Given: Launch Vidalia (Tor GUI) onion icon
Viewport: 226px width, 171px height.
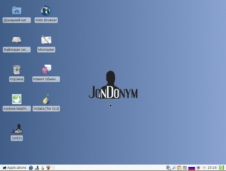Looking at the screenshot, I should [46, 99].
